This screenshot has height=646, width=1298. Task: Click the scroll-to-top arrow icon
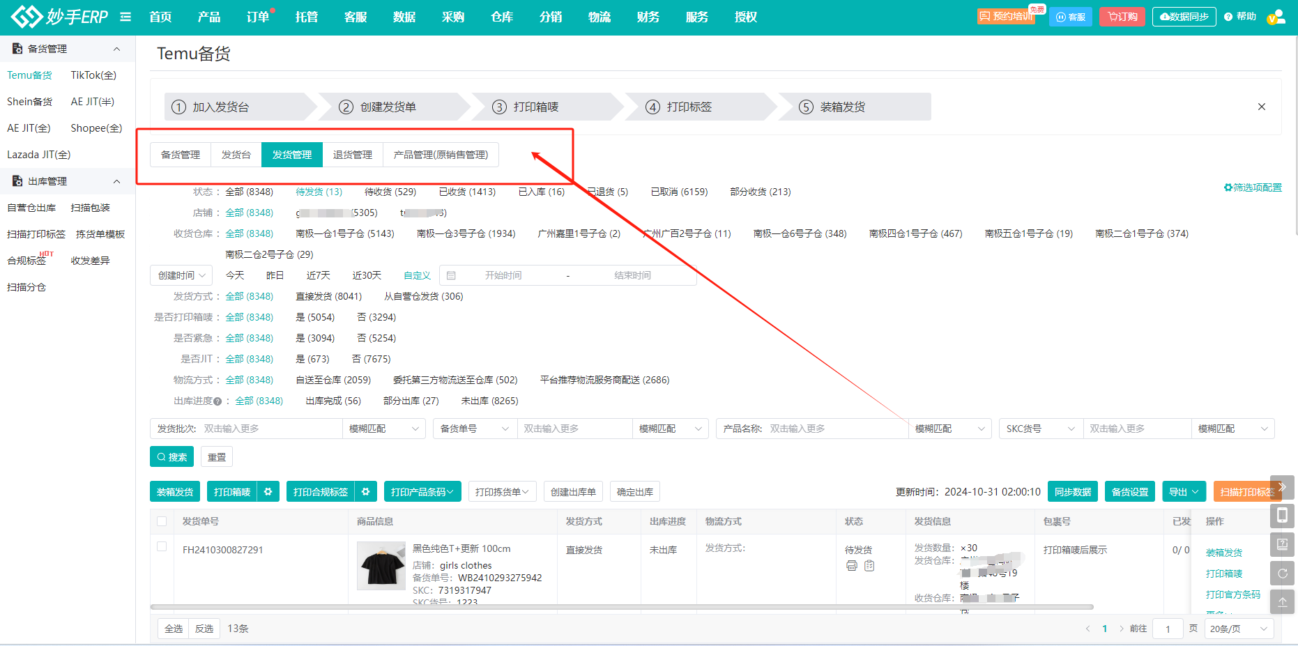[x=1282, y=602]
